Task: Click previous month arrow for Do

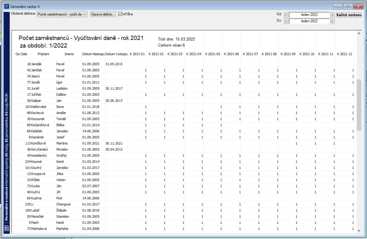Action: 286,21
